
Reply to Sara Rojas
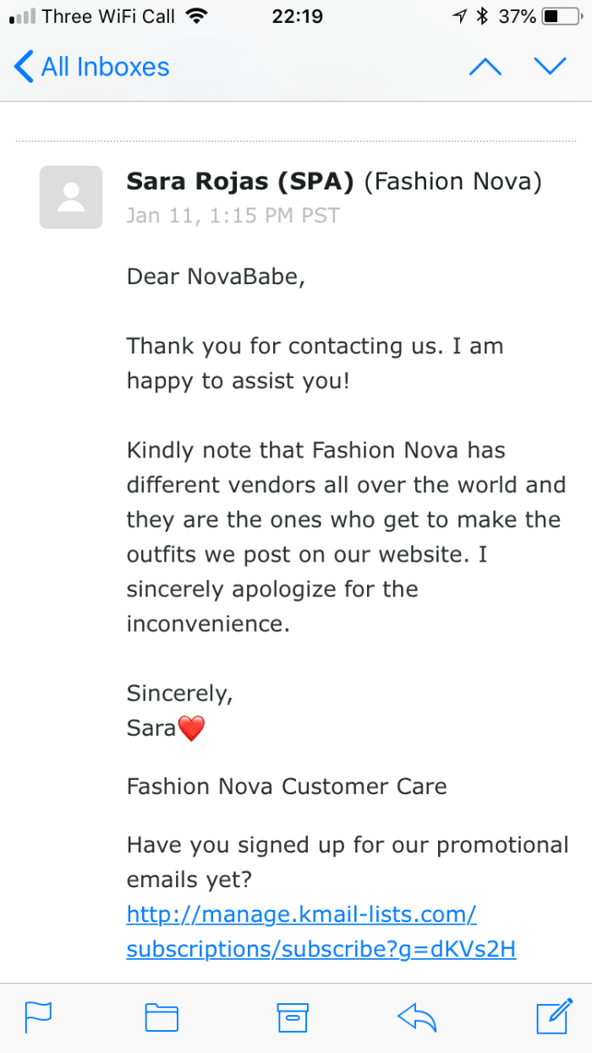click(417, 1017)
